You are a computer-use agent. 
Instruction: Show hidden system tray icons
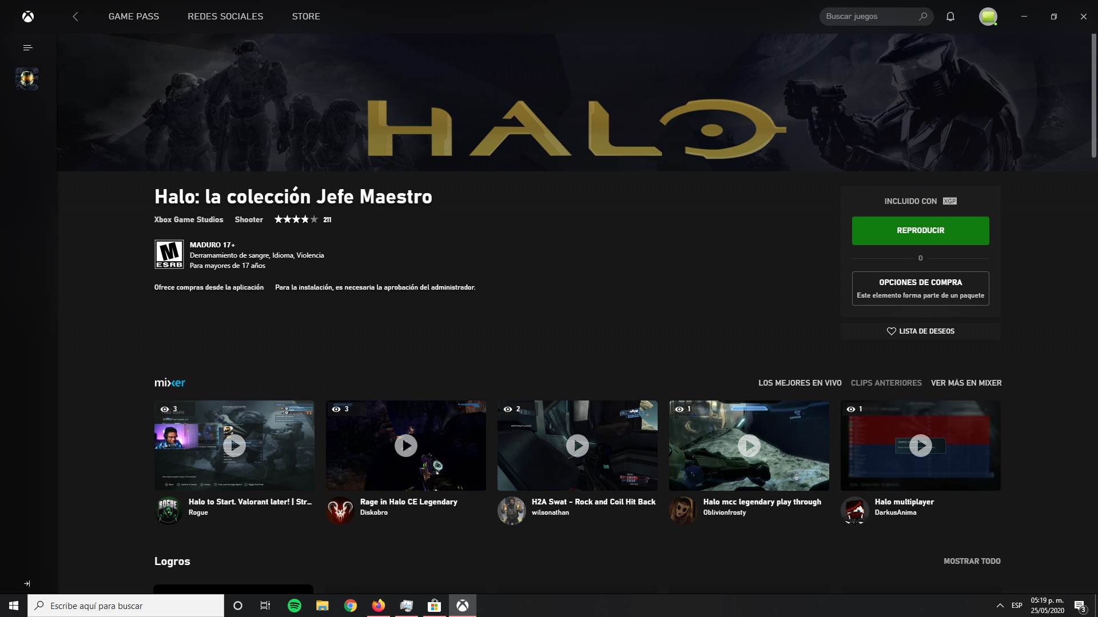[x=1000, y=606]
